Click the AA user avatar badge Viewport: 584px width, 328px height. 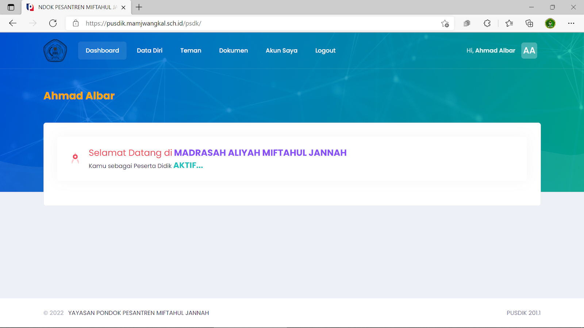[x=529, y=51]
